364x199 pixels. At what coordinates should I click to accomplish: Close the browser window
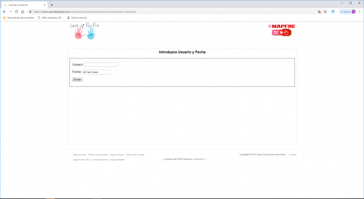pyautogui.click(x=359, y=3)
